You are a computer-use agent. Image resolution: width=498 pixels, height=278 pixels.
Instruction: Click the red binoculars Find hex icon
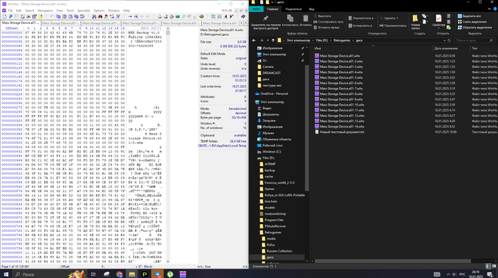tap(100, 16)
